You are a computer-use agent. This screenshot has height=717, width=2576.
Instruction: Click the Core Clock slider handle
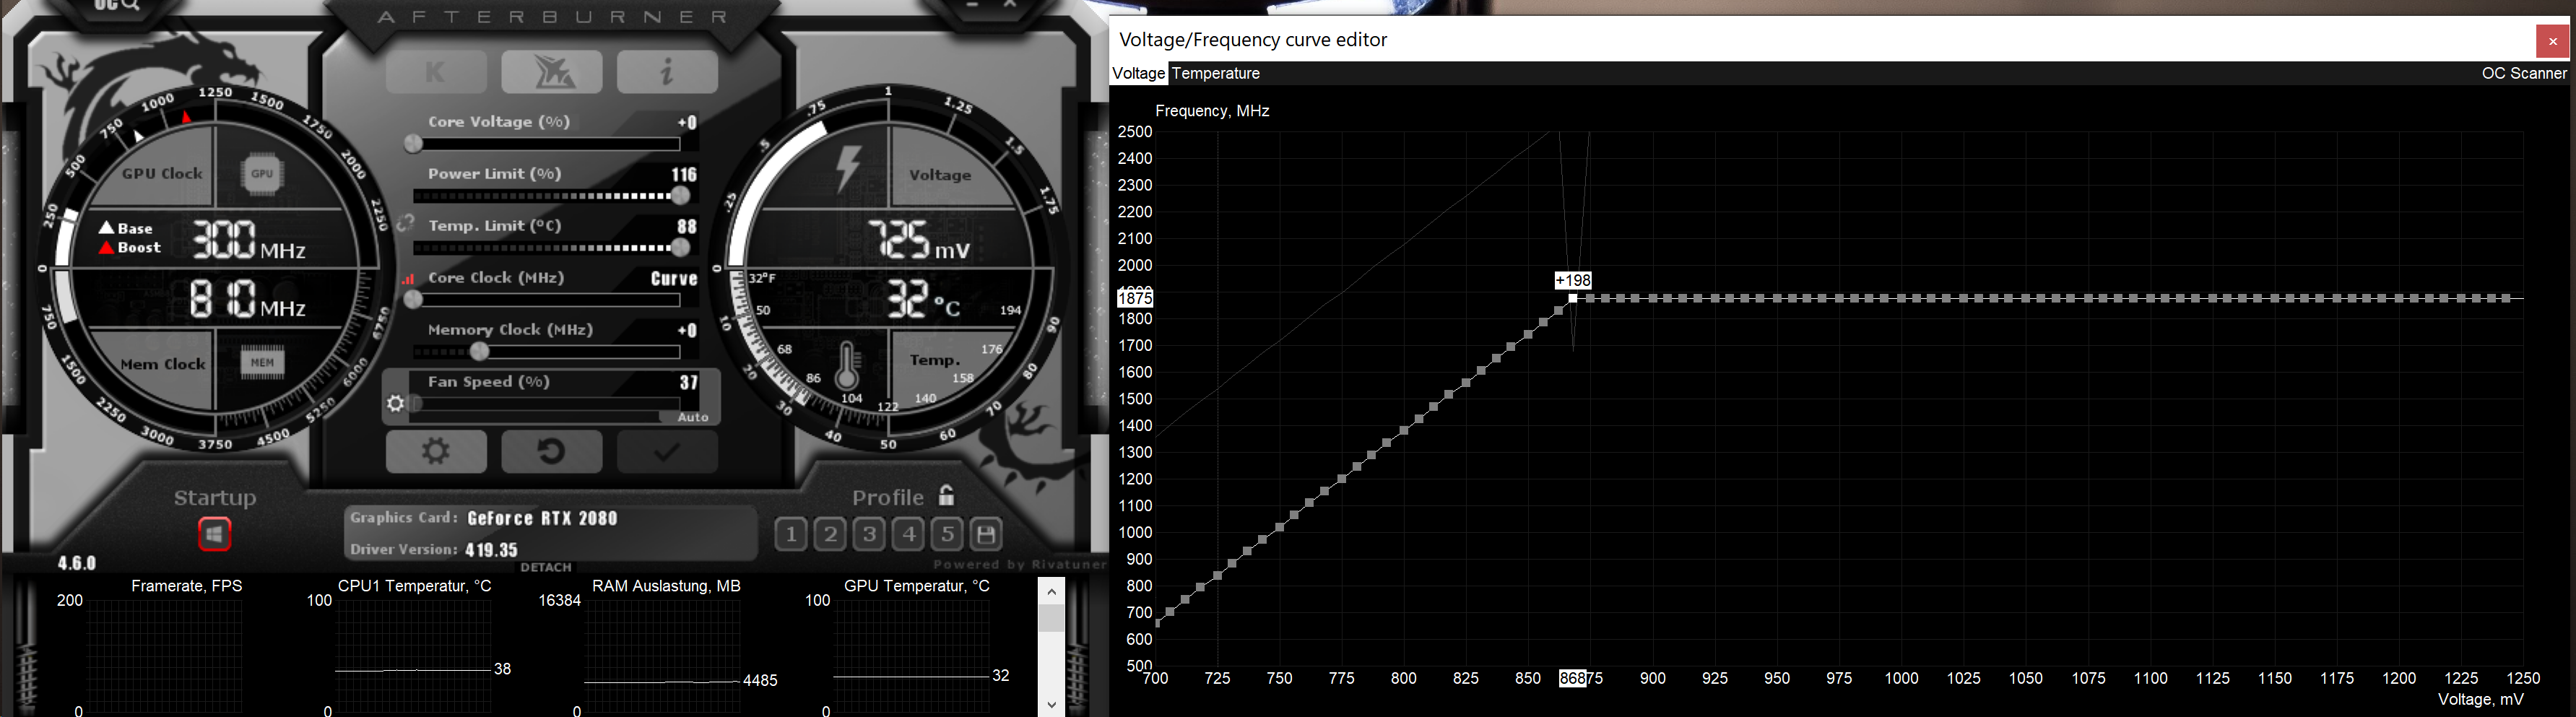413,299
